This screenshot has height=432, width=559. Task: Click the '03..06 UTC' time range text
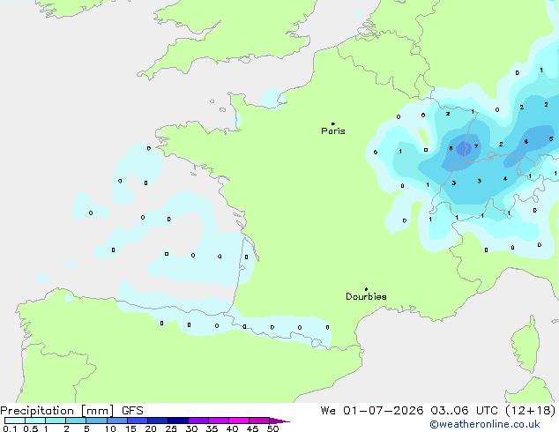click(x=464, y=411)
